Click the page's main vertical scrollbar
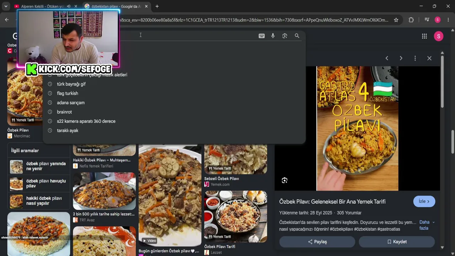Screen dimensions: 455x256 click(x=452, y=142)
